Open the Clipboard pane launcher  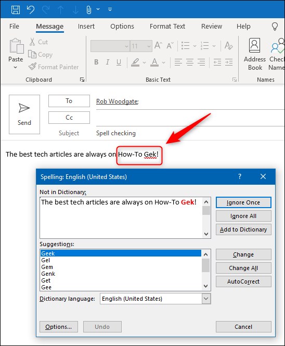pyautogui.click(x=82, y=80)
